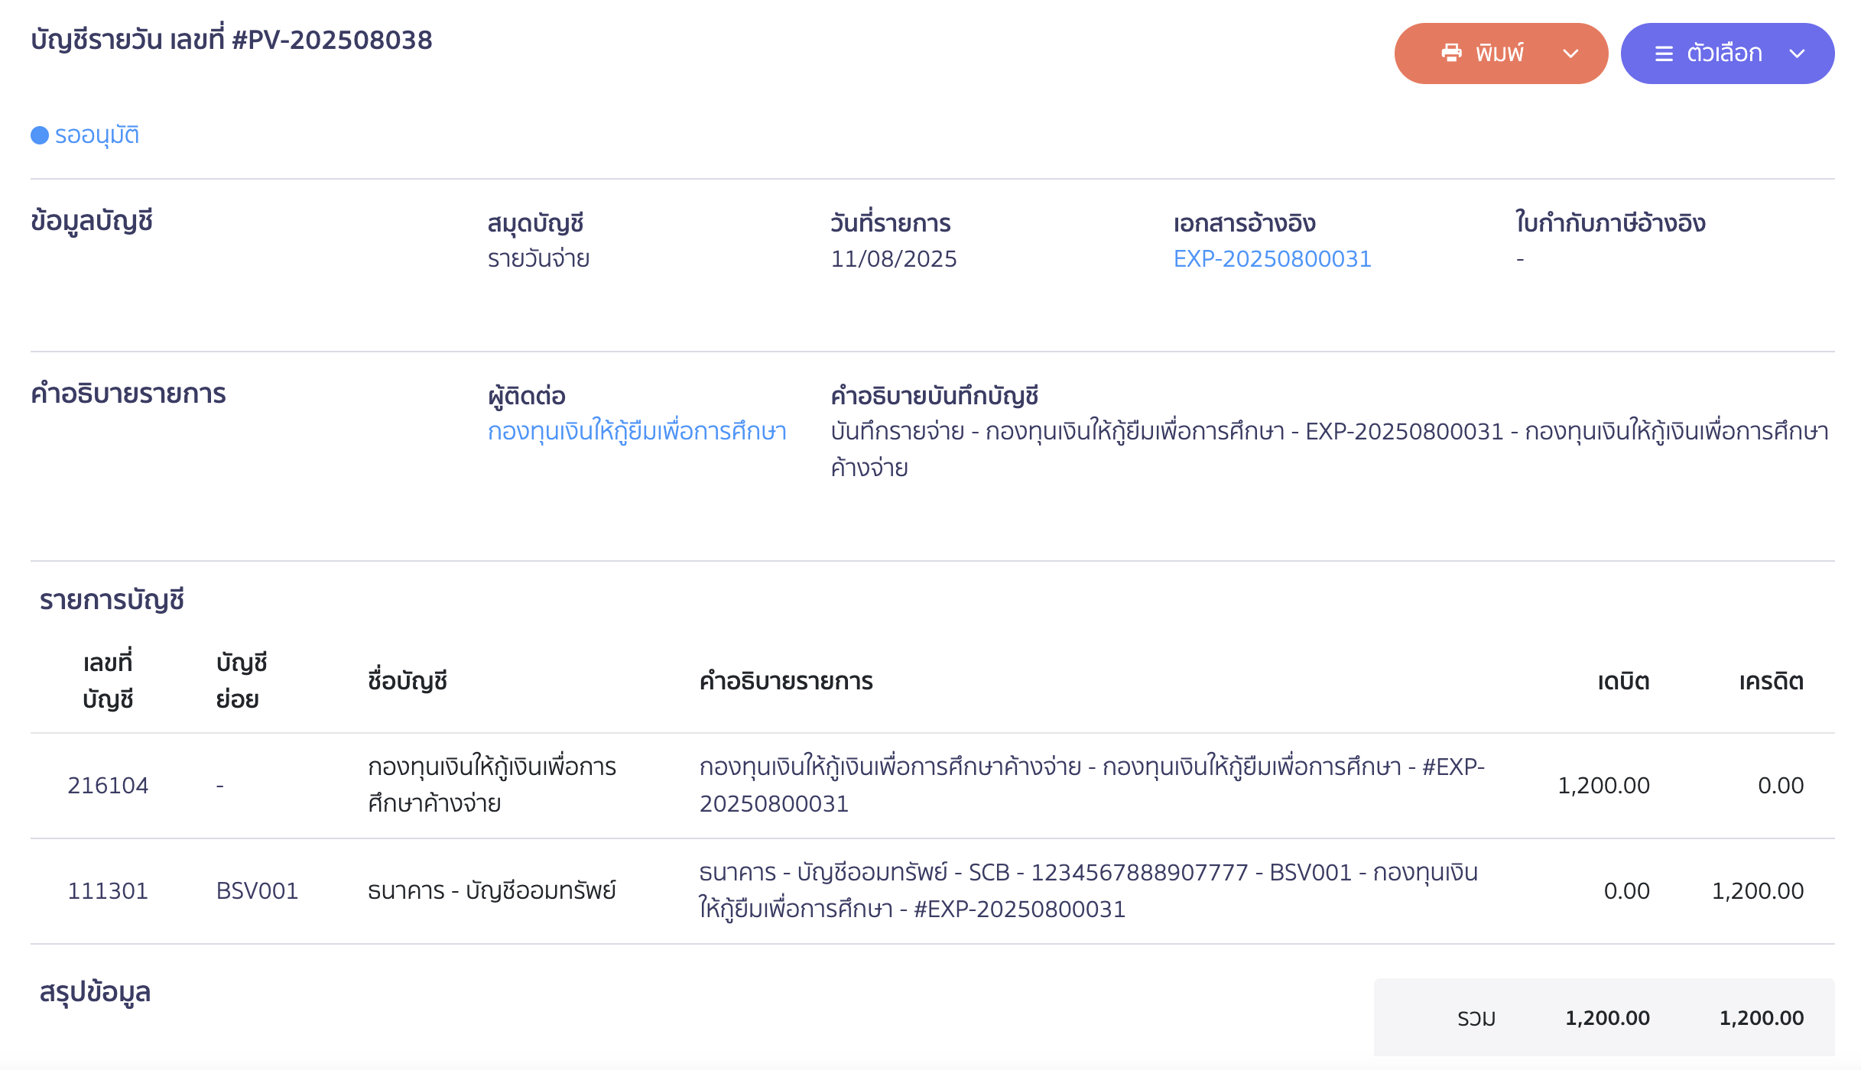Click the บันทึกรายจ่าย journal description text
This screenshot has width=1861, height=1070.
pyautogui.click(x=1330, y=449)
